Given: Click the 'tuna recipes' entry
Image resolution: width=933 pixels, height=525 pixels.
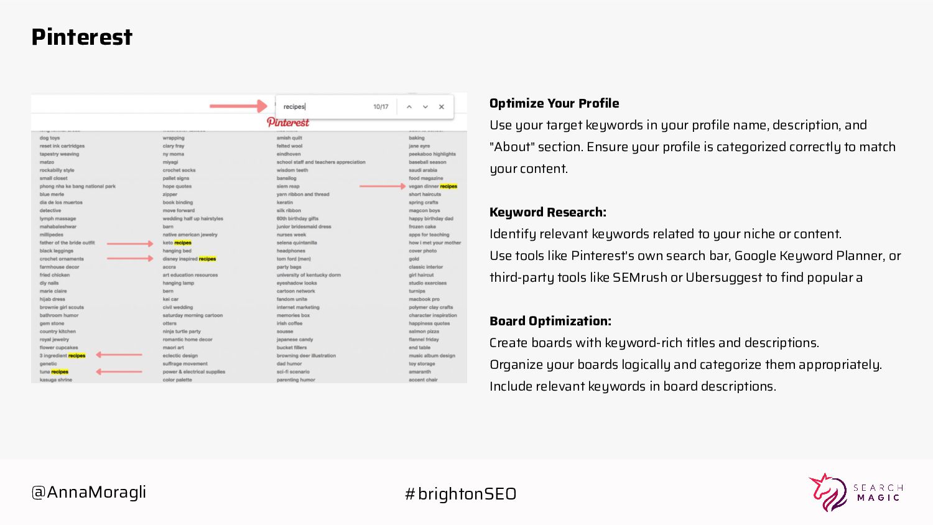Looking at the screenshot, I should tap(54, 372).
